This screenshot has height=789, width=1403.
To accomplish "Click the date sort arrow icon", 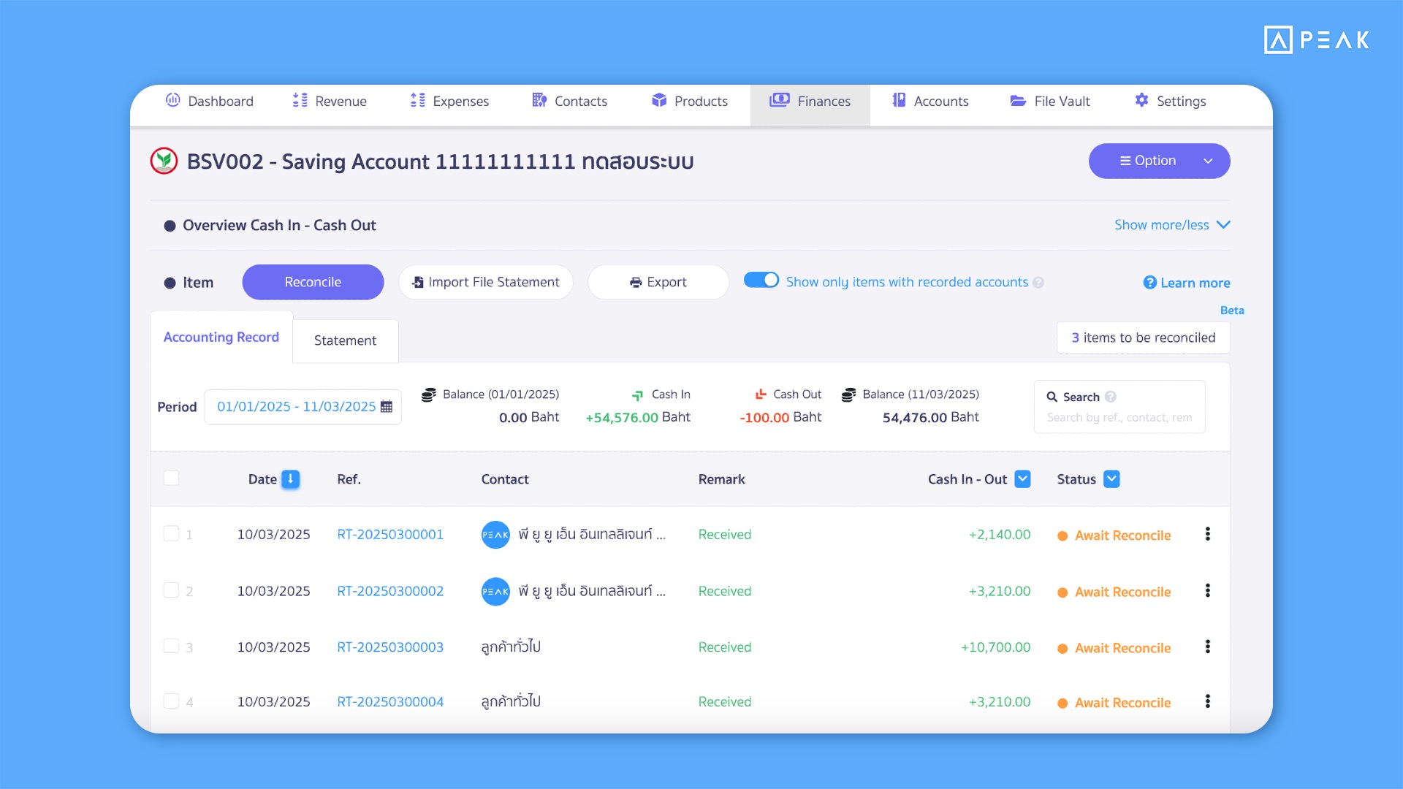I will point(290,479).
